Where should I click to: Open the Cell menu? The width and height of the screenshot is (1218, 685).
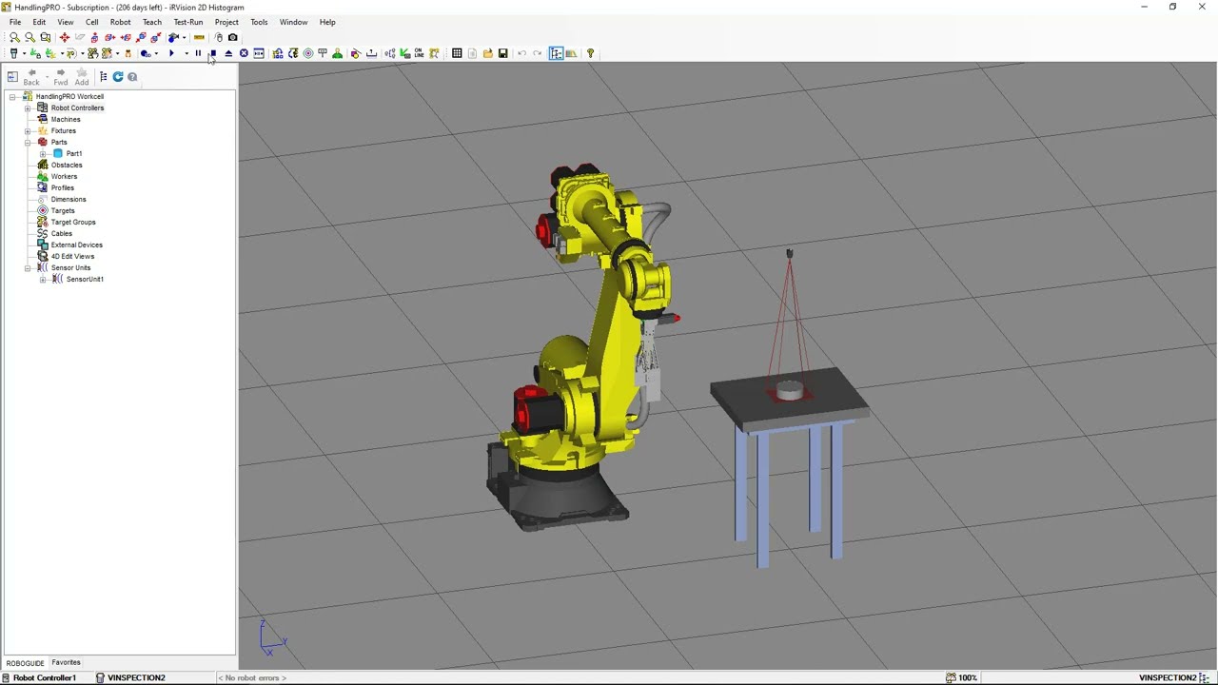click(92, 22)
